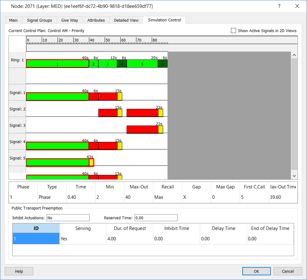Click the Inhibit Actuations field

pyautogui.click(x=68, y=218)
